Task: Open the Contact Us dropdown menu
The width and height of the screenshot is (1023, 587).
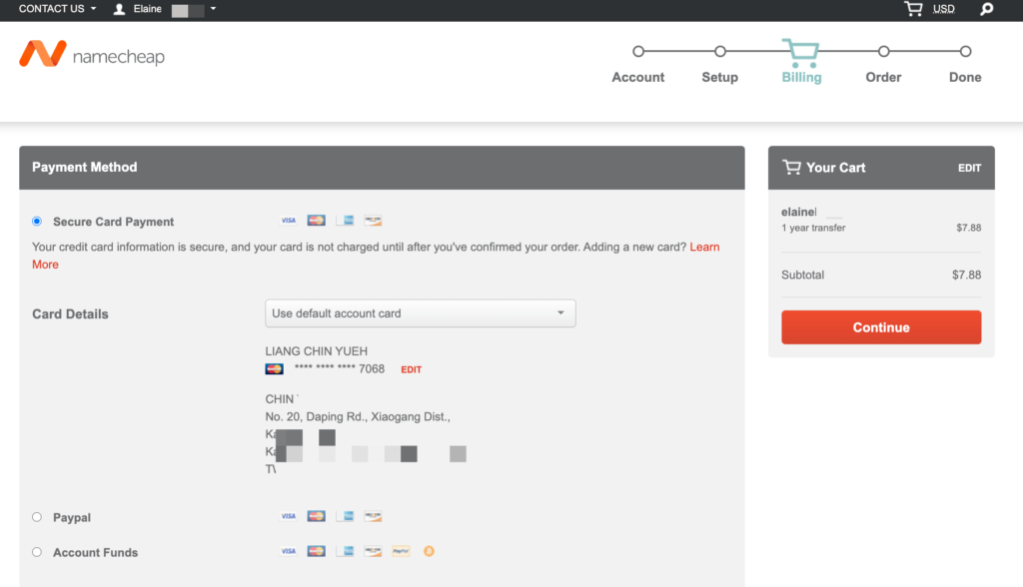Action: 57,9
